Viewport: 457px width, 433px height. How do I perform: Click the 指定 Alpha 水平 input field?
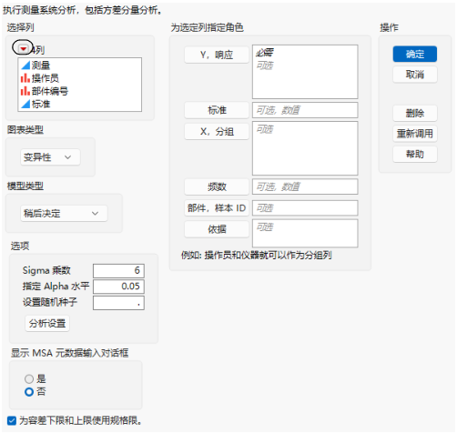pyautogui.click(x=118, y=287)
